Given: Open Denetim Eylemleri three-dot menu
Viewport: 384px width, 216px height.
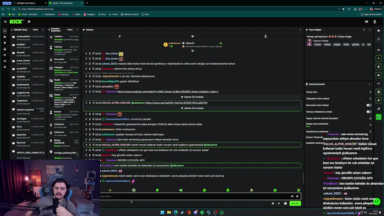Looking at the screenshot, I should pyautogui.click(x=77, y=30).
